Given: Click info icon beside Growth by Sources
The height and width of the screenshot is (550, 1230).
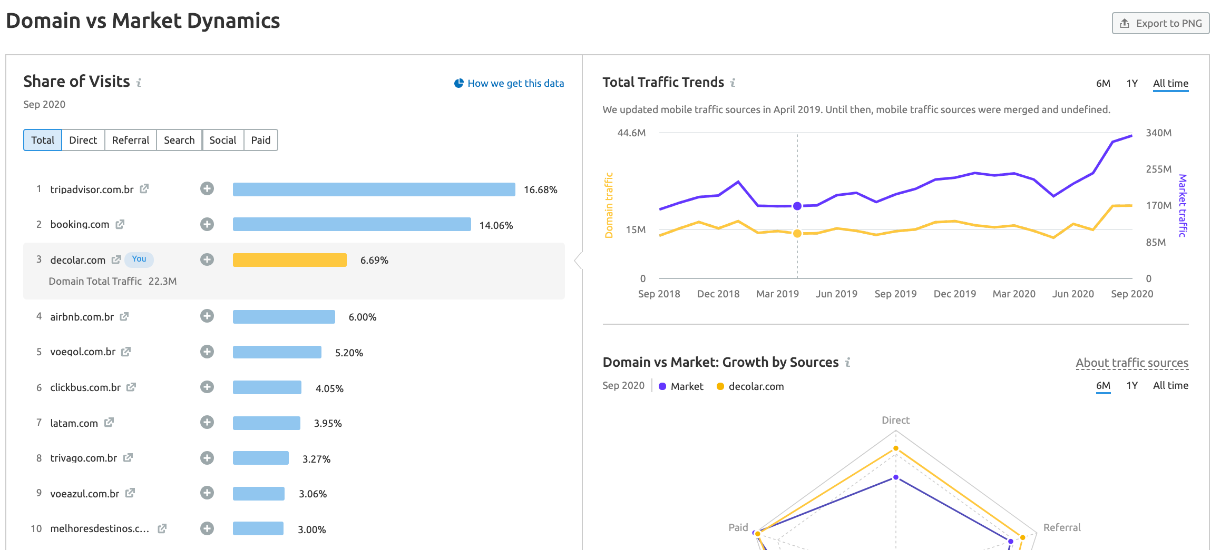Looking at the screenshot, I should pos(847,363).
